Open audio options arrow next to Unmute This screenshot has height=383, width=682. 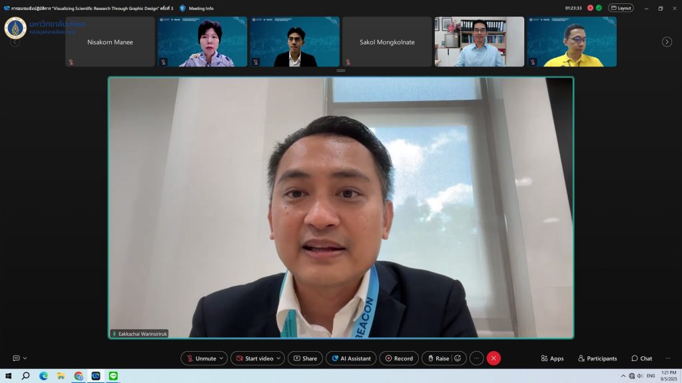[x=222, y=358]
